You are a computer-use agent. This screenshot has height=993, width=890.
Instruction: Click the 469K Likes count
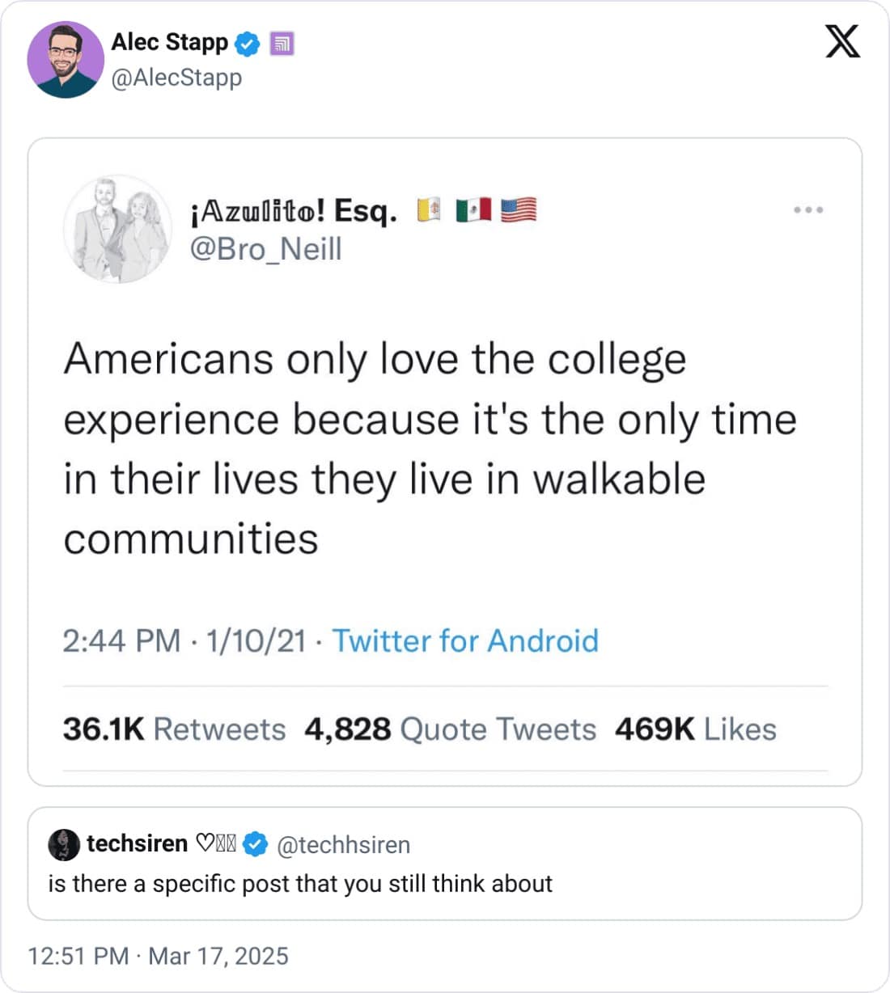(x=694, y=729)
